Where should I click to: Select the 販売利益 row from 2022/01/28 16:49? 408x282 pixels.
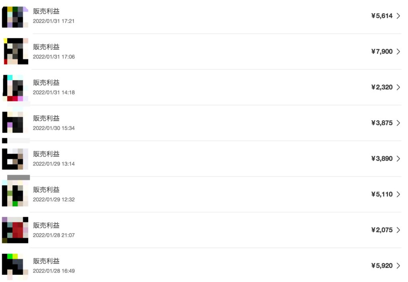coord(202,266)
